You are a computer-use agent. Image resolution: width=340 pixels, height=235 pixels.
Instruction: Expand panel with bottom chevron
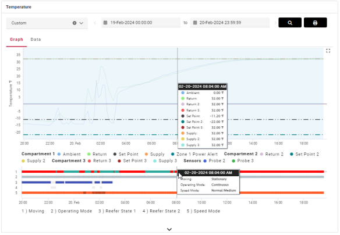(x=169, y=229)
